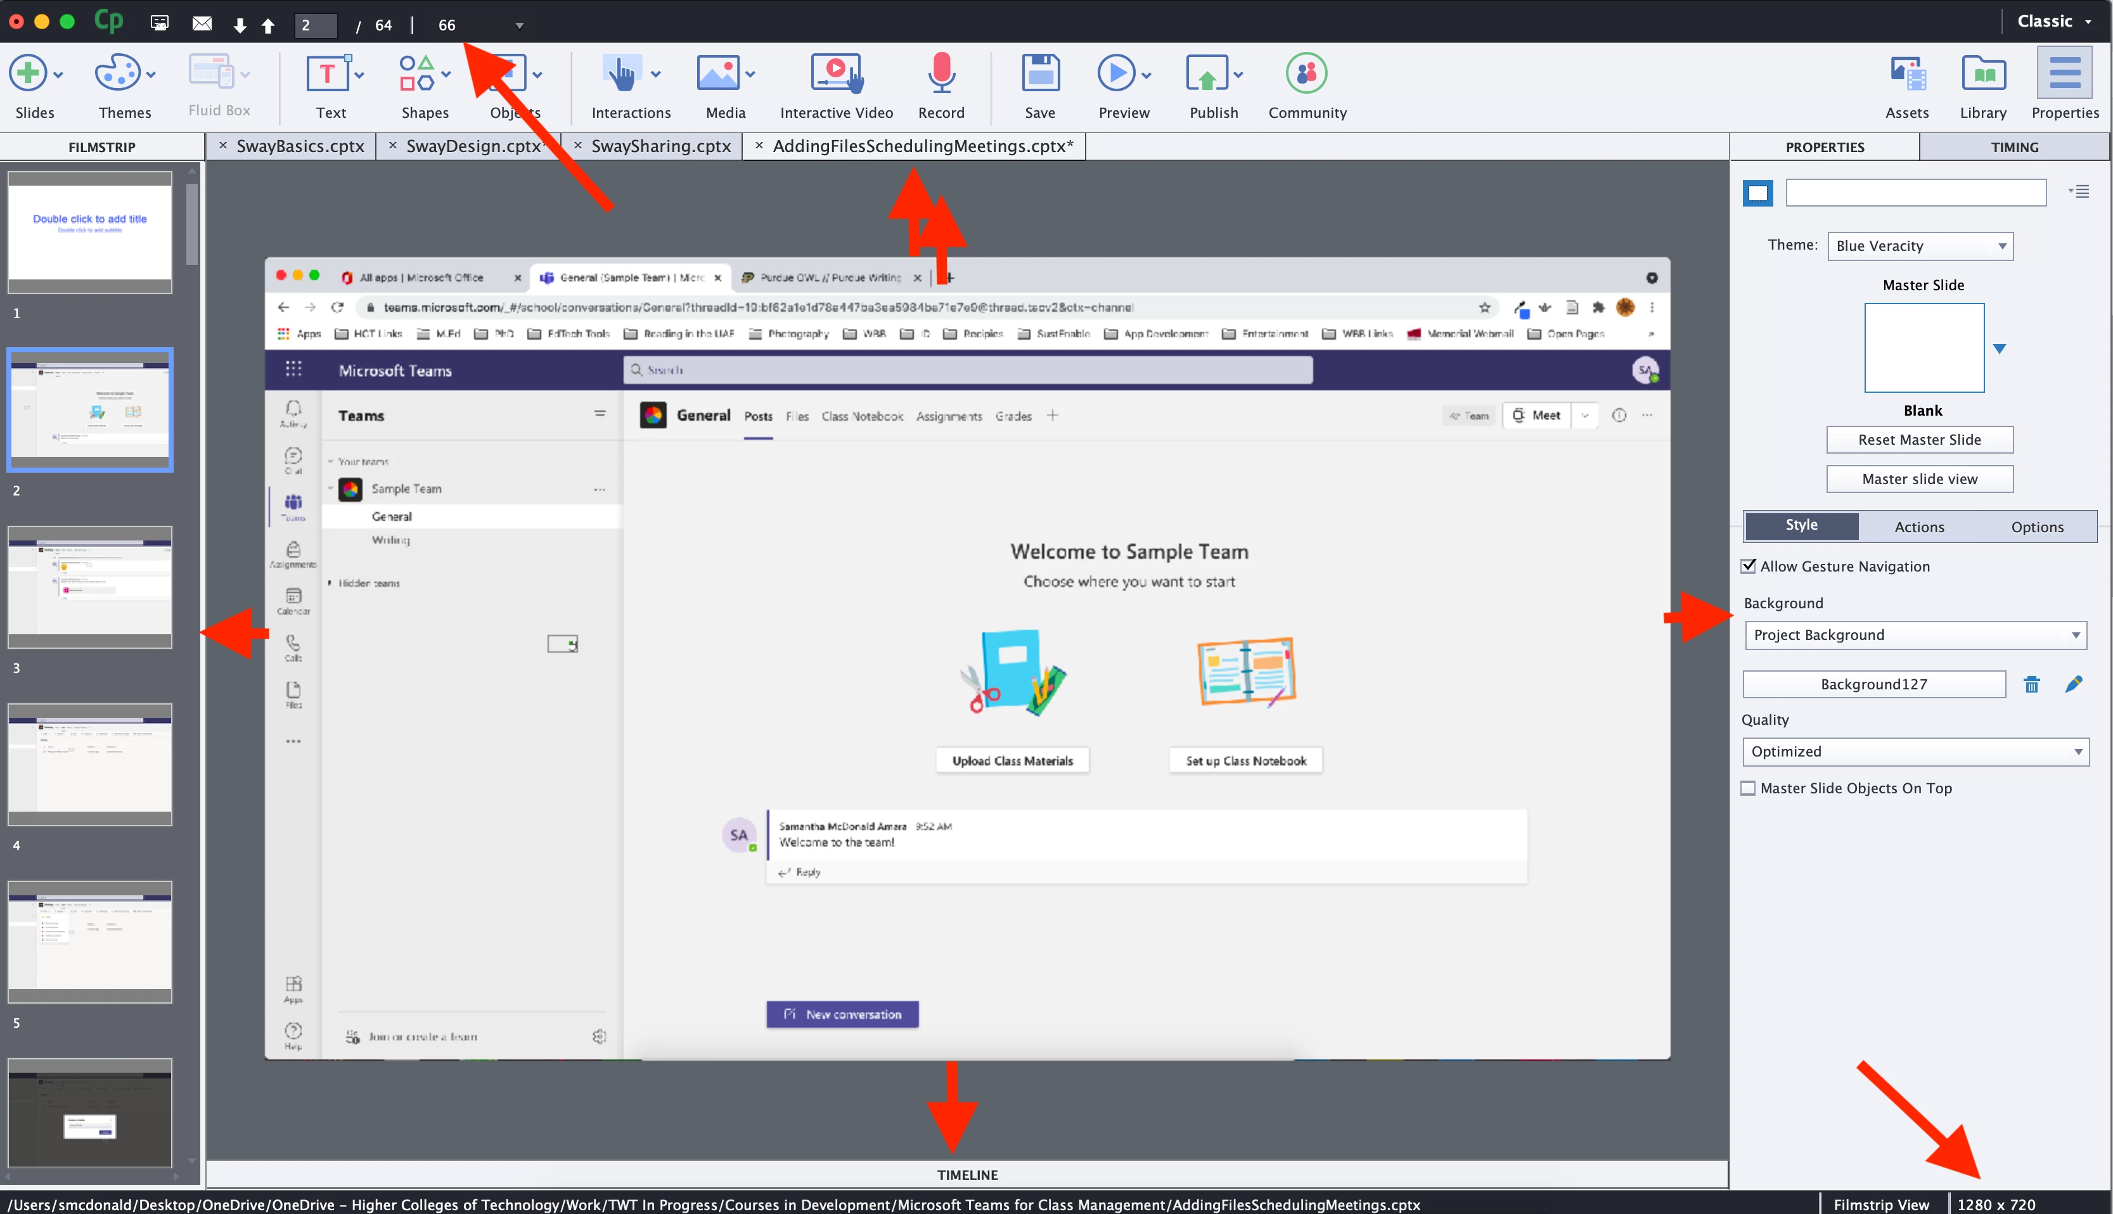This screenshot has height=1214, width=2113.
Task: Open the Quality Optimized dropdown
Action: [x=1915, y=752]
